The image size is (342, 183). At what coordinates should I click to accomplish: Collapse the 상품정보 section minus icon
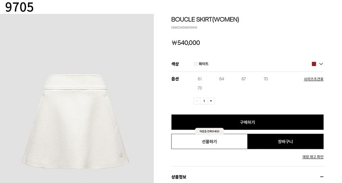(321, 177)
